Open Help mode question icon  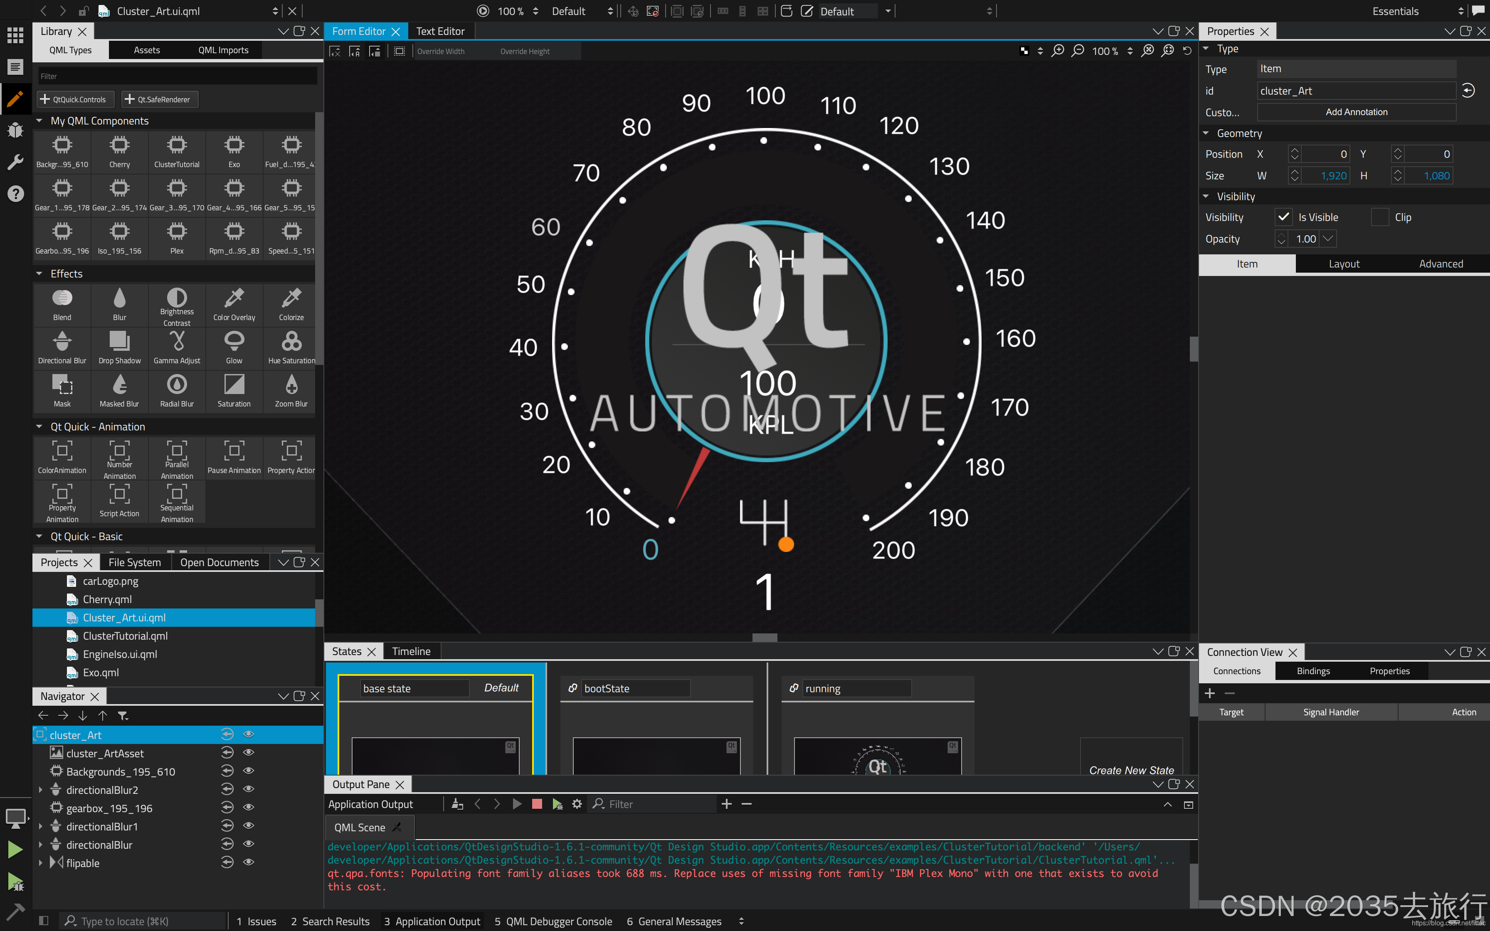(15, 194)
